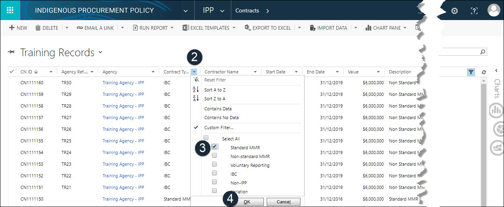Uncheck the Standard MMR checkbox
This screenshot has height=207, width=504.
pos(215,147)
